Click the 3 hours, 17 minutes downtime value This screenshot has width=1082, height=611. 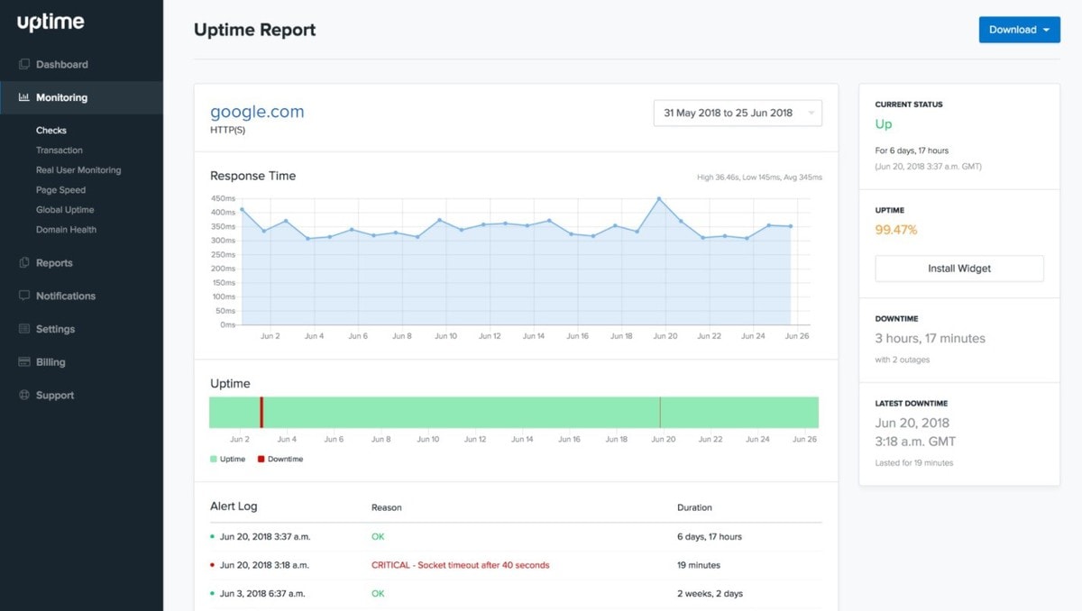tap(931, 339)
